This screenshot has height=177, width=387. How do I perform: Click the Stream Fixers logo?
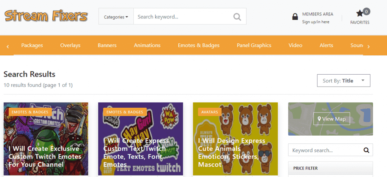coord(46,16)
